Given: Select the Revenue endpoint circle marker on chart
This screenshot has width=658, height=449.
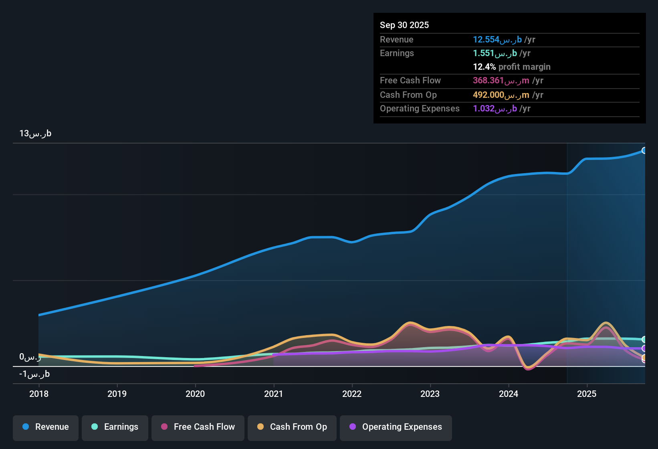Looking at the screenshot, I should (x=644, y=150).
